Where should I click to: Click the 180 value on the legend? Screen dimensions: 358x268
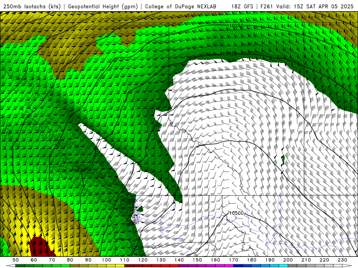(x=251, y=260)
